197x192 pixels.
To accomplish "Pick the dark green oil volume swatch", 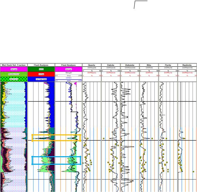I will point(41,69).
